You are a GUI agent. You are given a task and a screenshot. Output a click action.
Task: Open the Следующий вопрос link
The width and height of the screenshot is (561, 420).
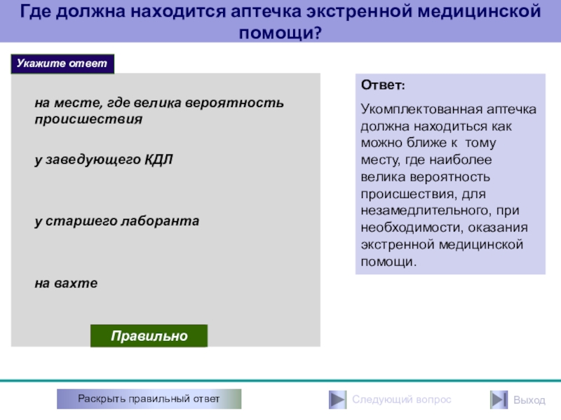[401, 399]
